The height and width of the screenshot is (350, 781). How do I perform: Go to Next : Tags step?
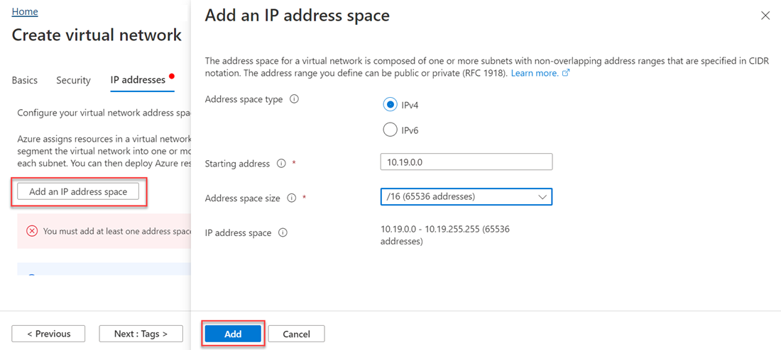click(141, 334)
